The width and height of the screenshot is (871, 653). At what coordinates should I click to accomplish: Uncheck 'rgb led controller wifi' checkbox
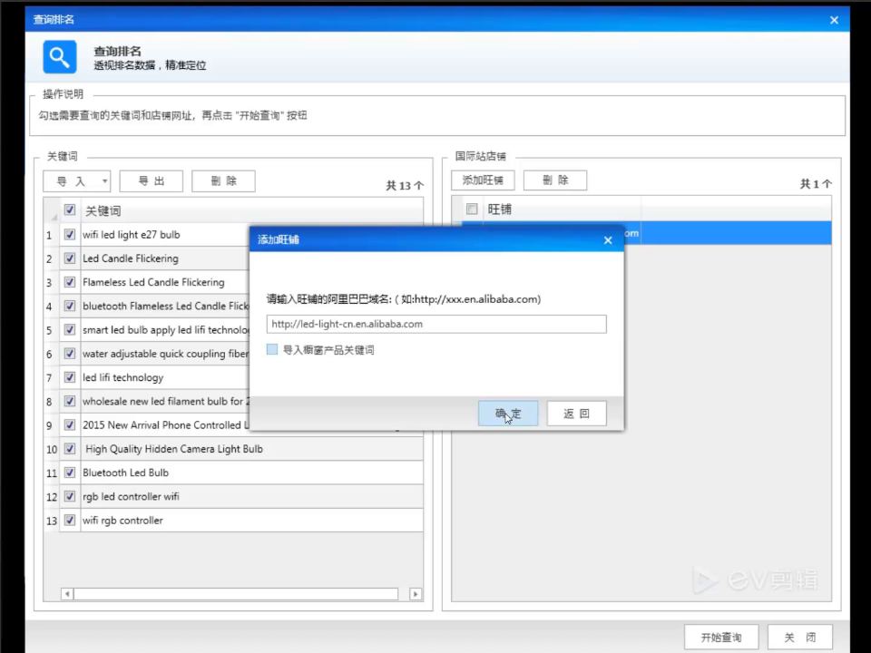[70, 496]
